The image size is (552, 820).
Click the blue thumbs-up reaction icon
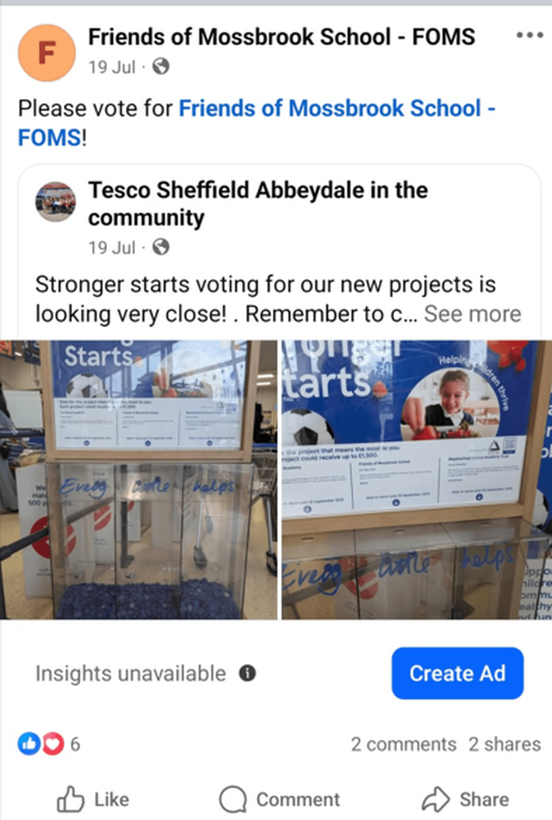(28, 744)
